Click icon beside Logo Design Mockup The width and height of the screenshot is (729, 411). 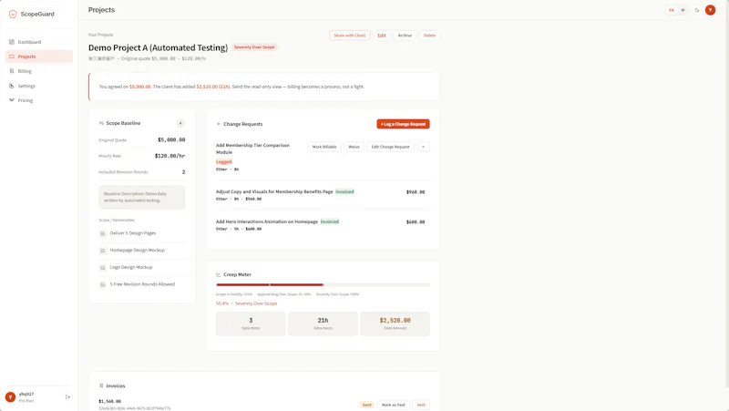pos(103,268)
